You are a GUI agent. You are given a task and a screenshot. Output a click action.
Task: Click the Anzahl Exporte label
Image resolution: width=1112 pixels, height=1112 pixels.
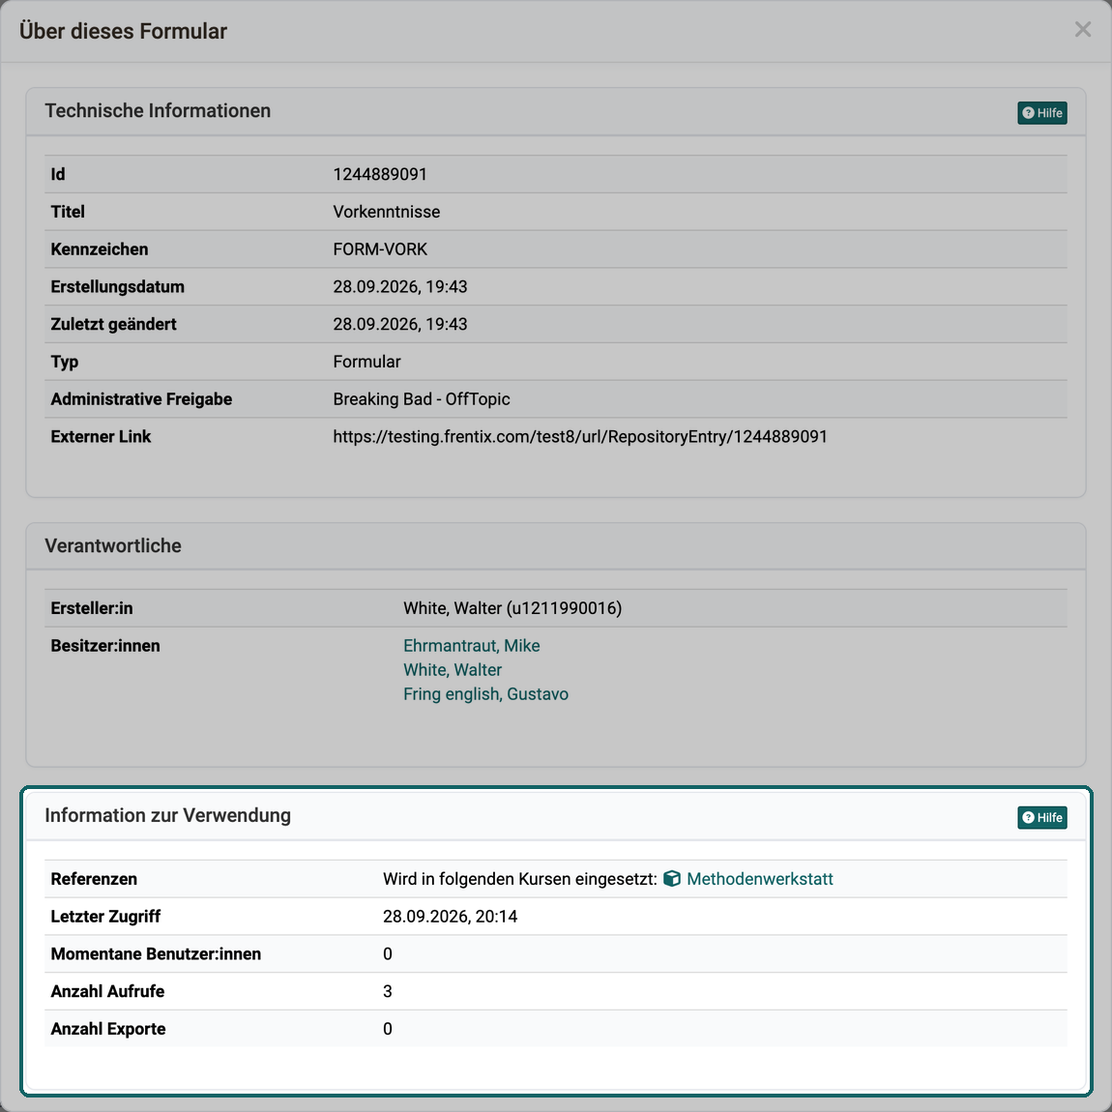107,1029
